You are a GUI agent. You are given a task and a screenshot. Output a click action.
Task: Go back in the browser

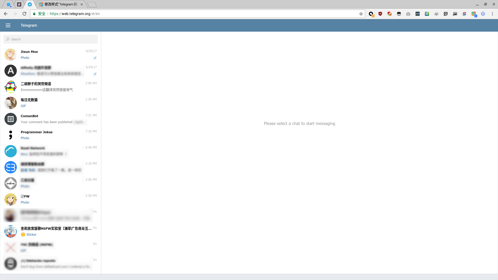click(x=6, y=14)
